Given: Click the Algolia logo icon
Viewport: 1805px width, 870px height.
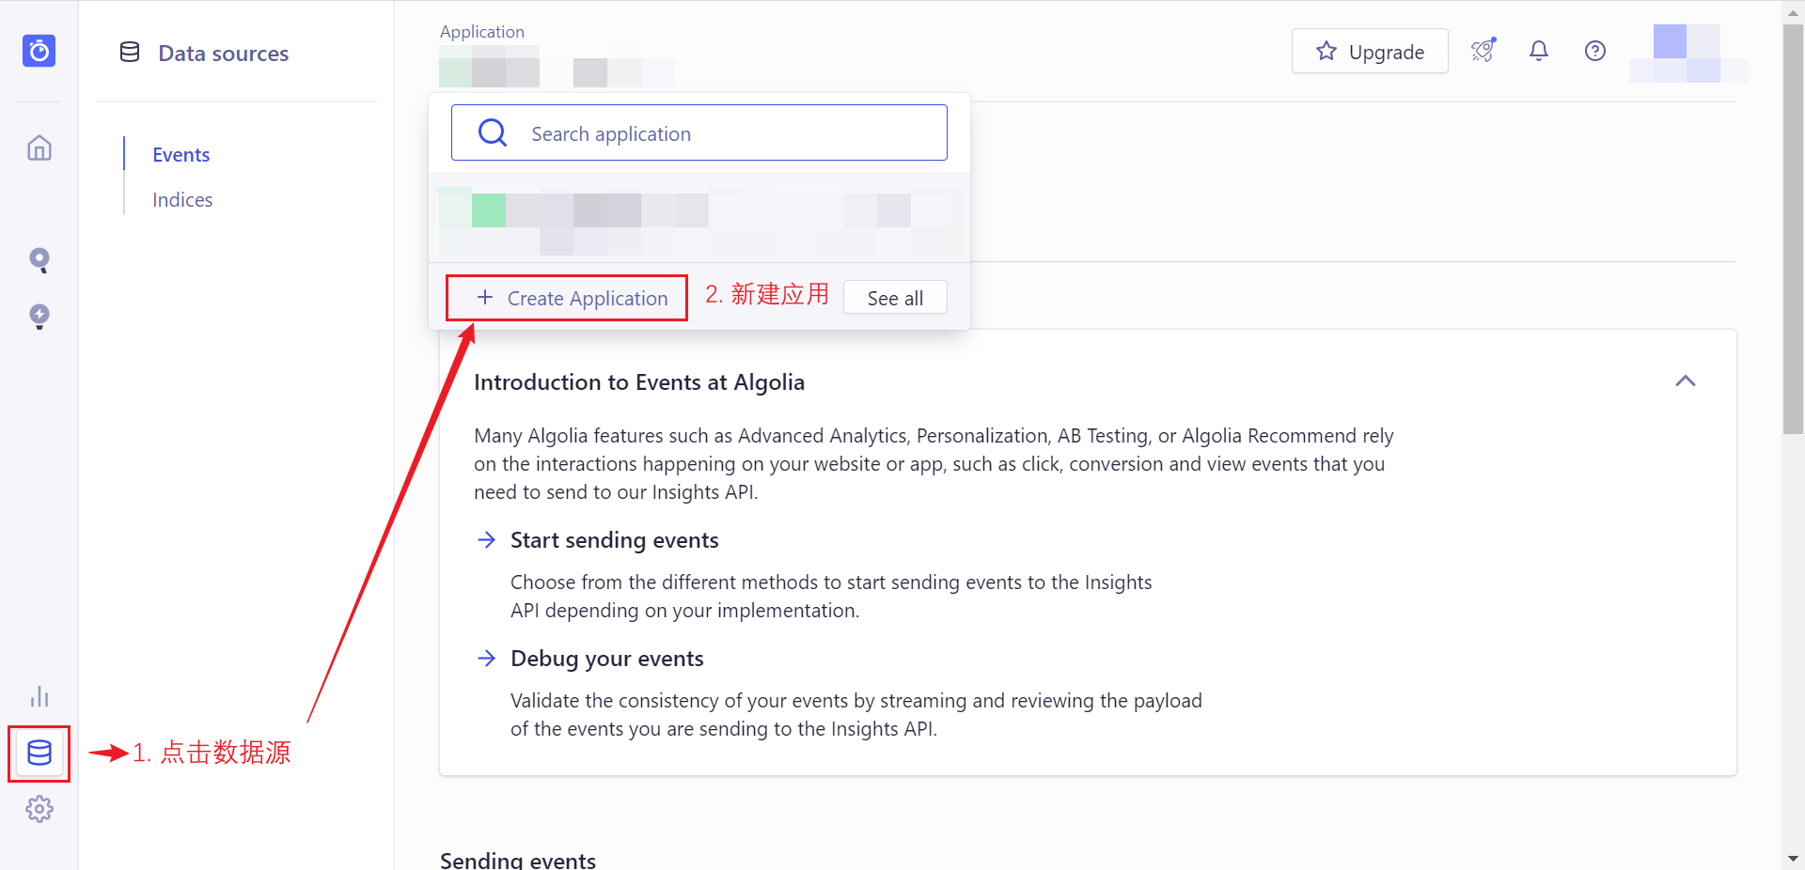Looking at the screenshot, I should pos(39,51).
